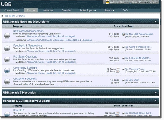Open the Re: vB v. UBB post
The image size is (164, 120).
132,80
